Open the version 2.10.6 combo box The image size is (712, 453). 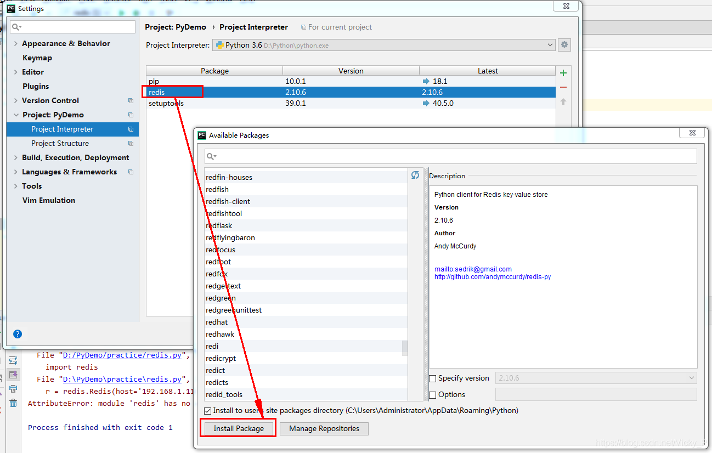[x=596, y=378]
